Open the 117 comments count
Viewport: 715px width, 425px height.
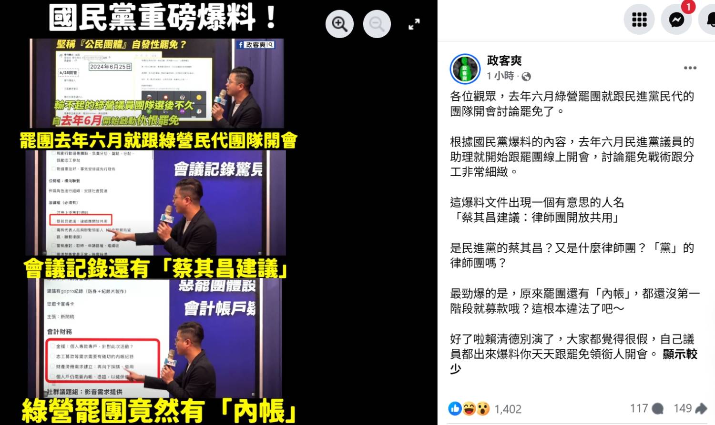tap(647, 408)
